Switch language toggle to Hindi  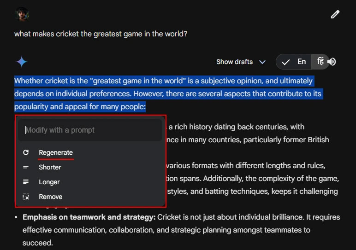tap(320, 62)
